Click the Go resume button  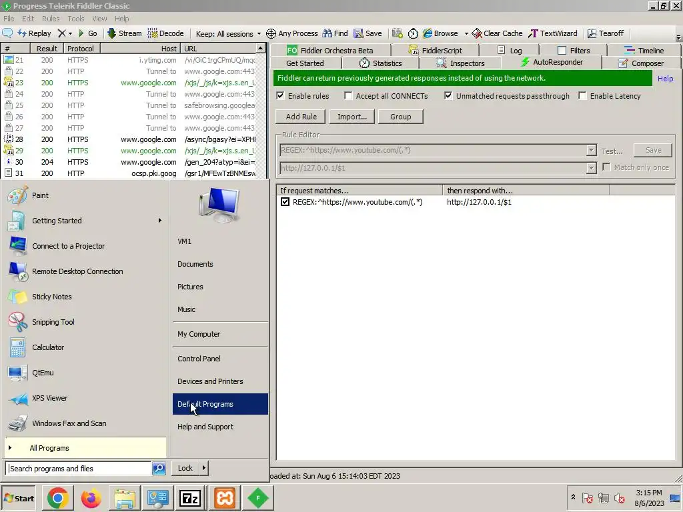(87, 33)
